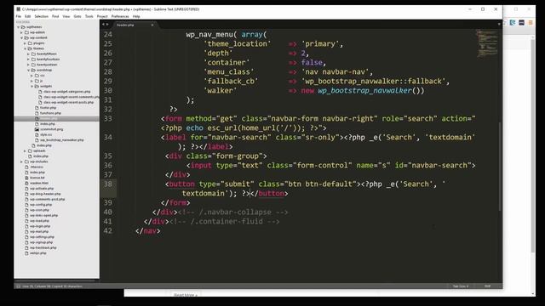Click Tab Size setting in status bar
The width and height of the screenshot is (545, 306).
pyautogui.click(x=461, y=286)
